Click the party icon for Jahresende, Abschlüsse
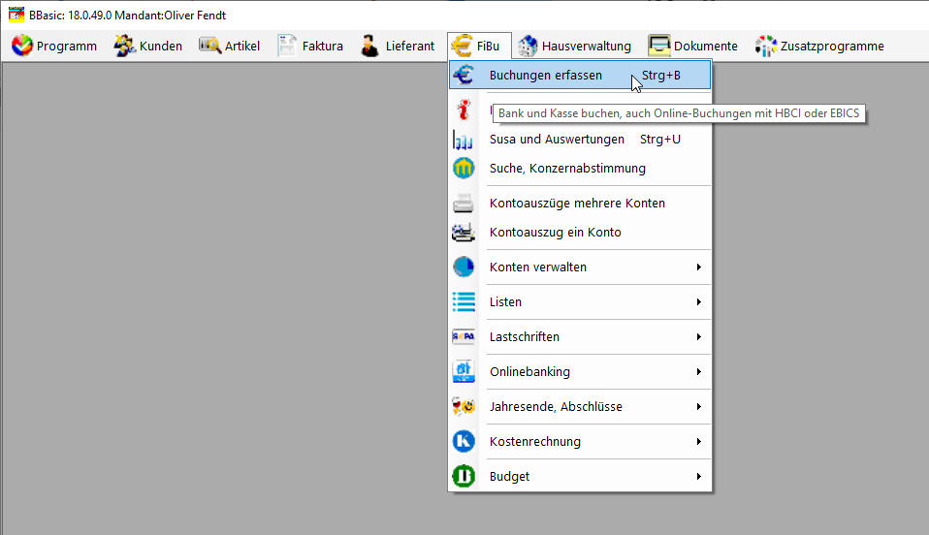 click(464, 406)
